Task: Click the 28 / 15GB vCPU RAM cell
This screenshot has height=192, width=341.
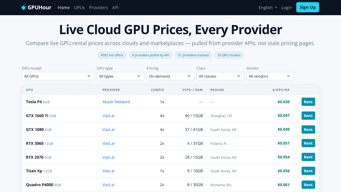Action: coord(194,157)
